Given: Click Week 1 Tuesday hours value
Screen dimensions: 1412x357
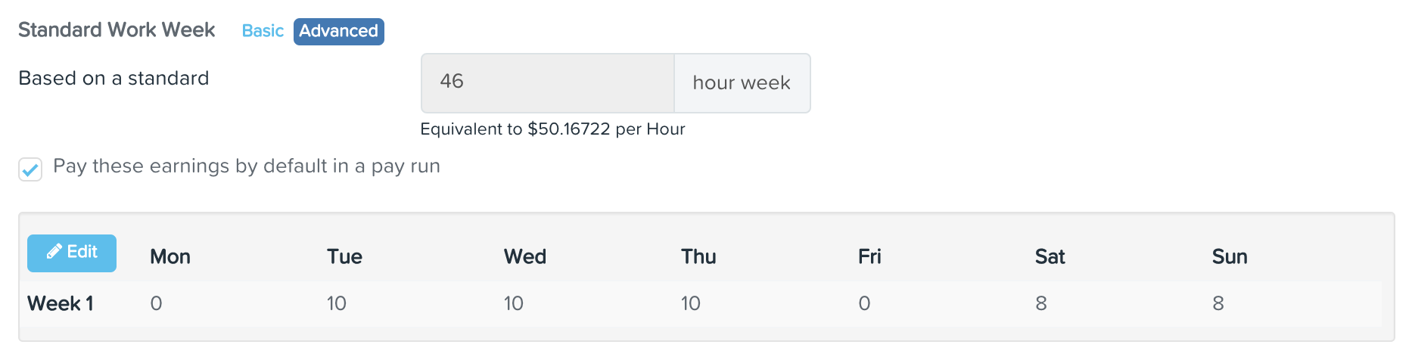Looking at the screenshot, I should pos(336,304).
